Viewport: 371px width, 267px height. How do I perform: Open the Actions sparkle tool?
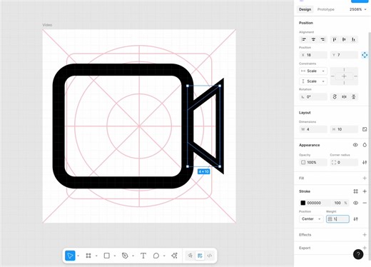174,256
